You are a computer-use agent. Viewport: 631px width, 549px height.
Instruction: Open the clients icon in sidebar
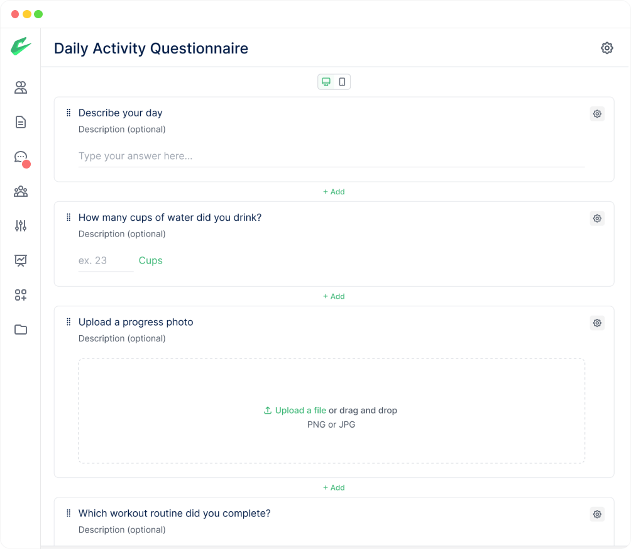21,88
